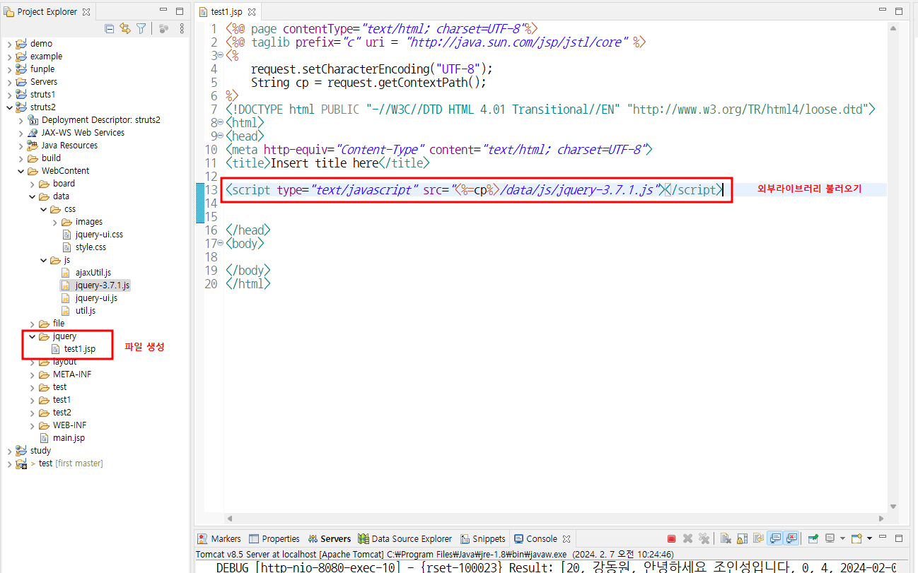Clear the Console output icon
Viewport: 918px width, 573px height.
(726, 538)
